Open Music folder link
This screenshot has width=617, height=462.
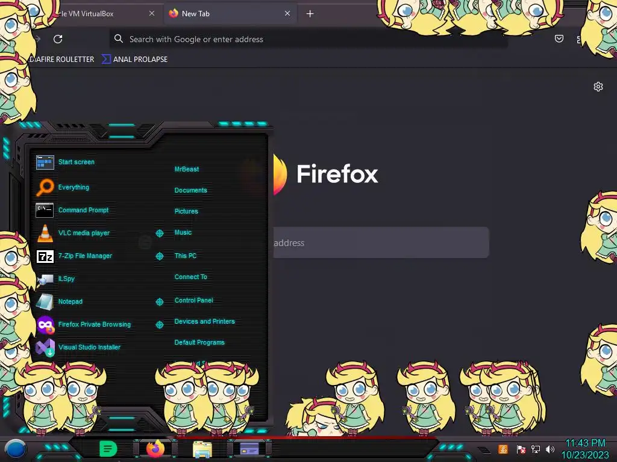coord(183,232)
